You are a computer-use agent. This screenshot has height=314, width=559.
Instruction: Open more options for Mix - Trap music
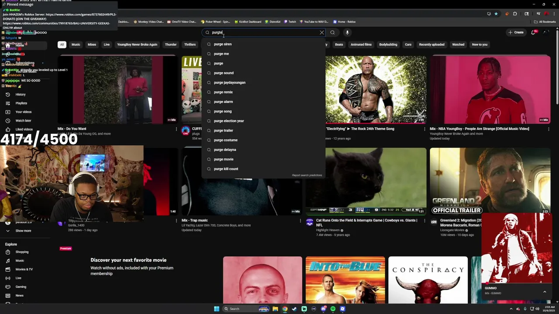point(300,221)
